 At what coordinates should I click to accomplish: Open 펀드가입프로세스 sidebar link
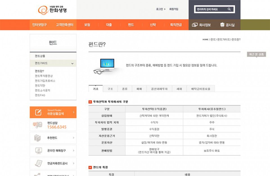[45, 81]
